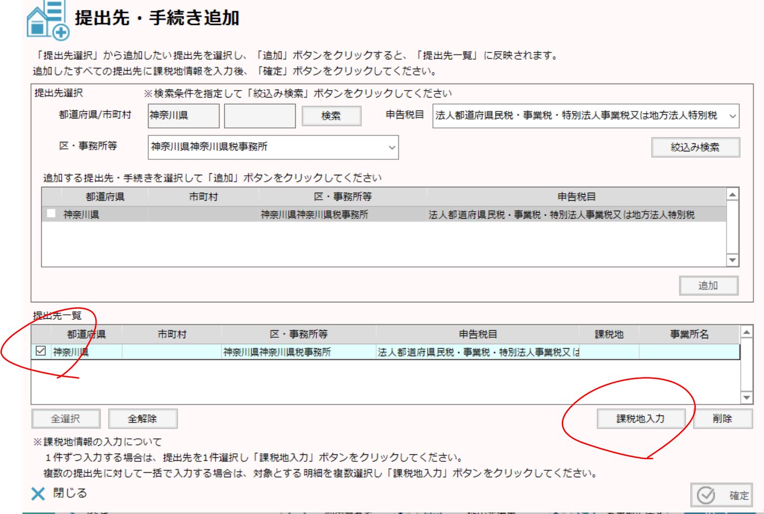This screenshot has width=764, height=514.
Task: Expand the 区・事務所等 combo box
Action: 392,147
